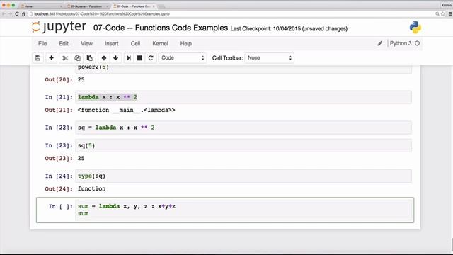453x255 pixels.
Task: Open the Help menu
Action: [x=185, y=43]
